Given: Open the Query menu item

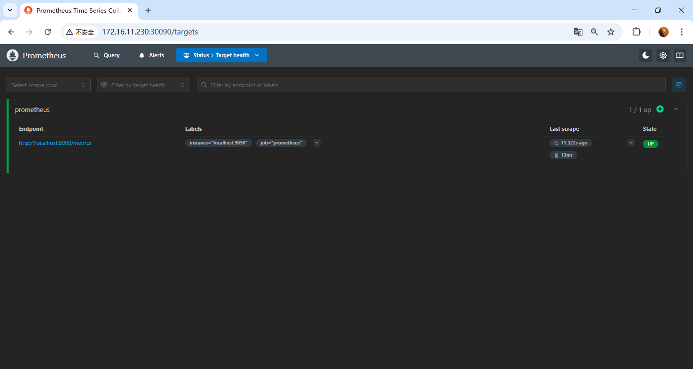Looking at the screenshot, I should 107,55.
